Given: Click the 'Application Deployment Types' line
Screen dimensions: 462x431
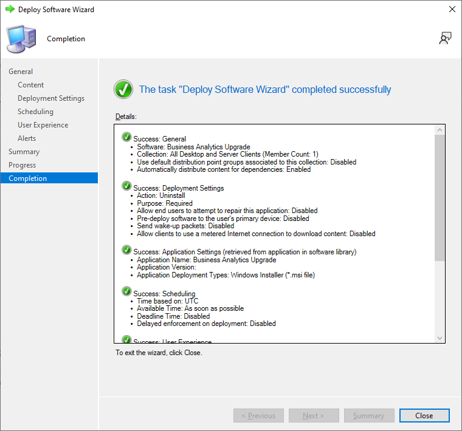Looking at the screenshot, I should click(226, 275).
